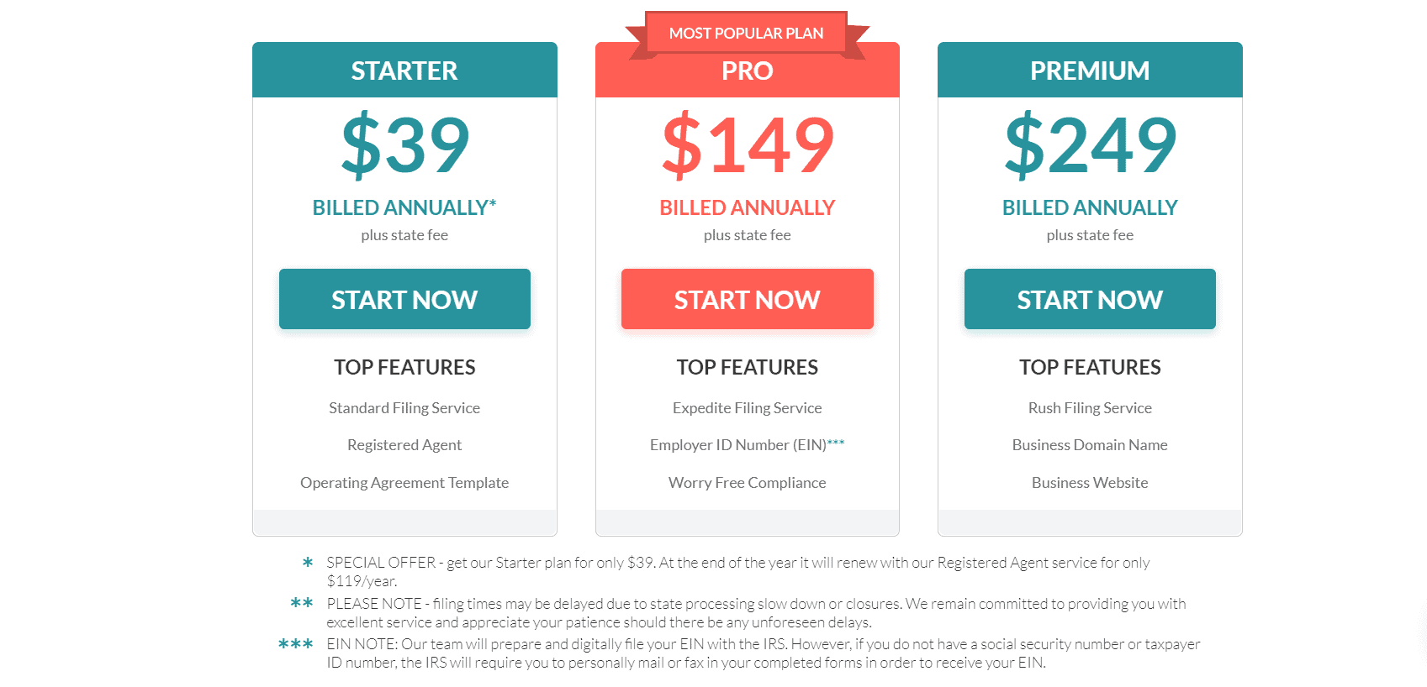1427x687 pixels.
Task: Click the triple asterisk footnote marker
Action: pyautogui.click(x=296, y=644)
